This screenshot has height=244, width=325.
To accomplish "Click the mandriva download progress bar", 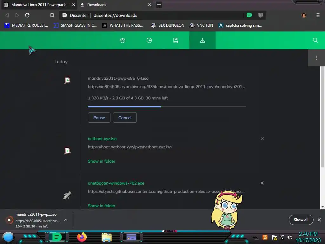I will pos(167,107).
